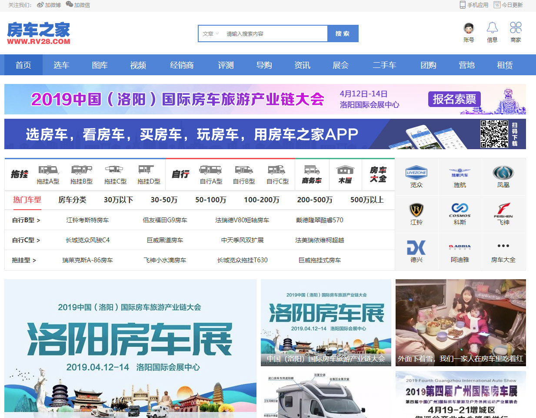Image resolution: width=536 pixels, height=418 pixels.
Task: Click the account avatar icon
Action: [x=469, y=28]
